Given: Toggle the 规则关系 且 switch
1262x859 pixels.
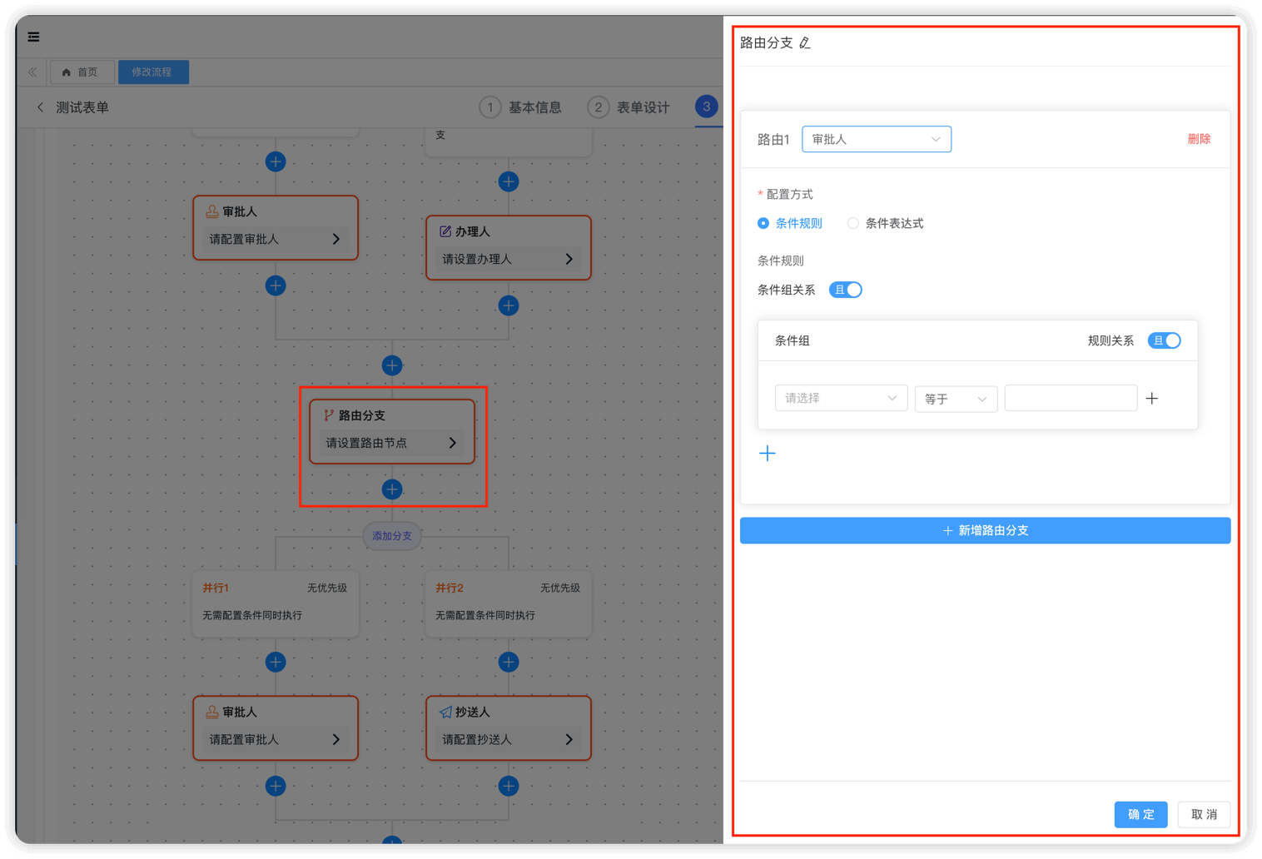Looking at the screenshot, I should [x=1164, y=340].
